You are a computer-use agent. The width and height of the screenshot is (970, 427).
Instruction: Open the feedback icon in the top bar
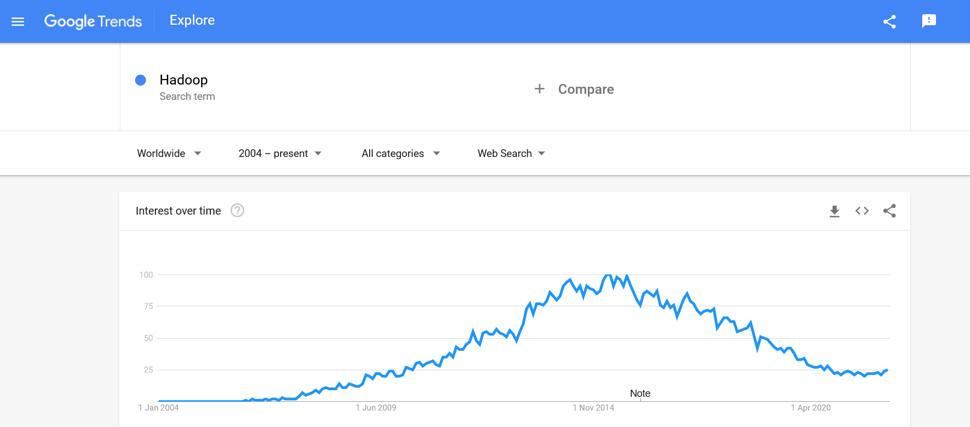point(929,21)
